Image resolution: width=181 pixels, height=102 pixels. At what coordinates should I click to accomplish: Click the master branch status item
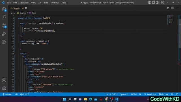[x=8, y=94]
